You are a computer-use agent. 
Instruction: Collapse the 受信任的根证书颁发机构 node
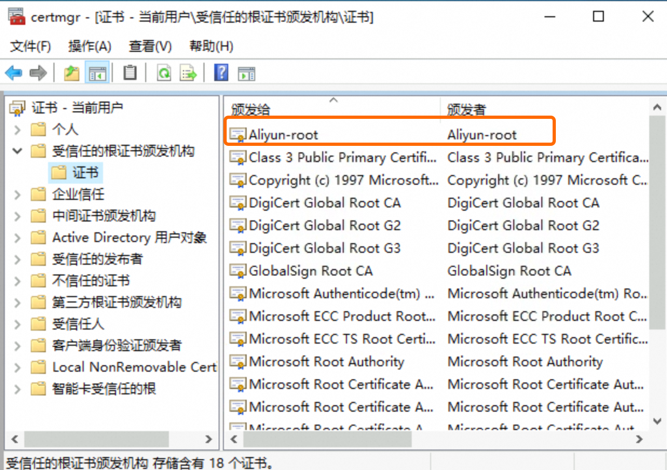(18, 151)
